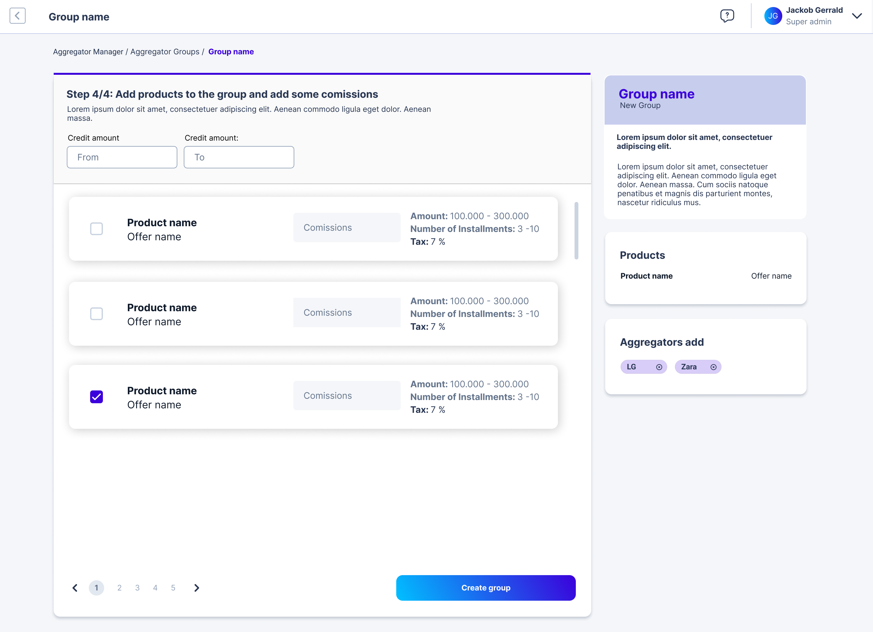The height and width of the screenshot is (632, 873).
Task: Remove the LG aggregator tag
Action: (659, 367)
